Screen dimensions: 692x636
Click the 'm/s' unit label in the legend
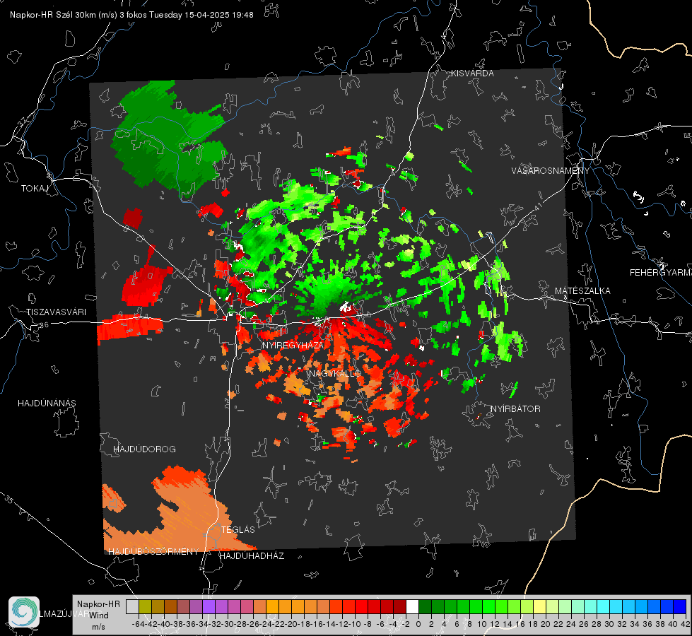click(98, 627)
